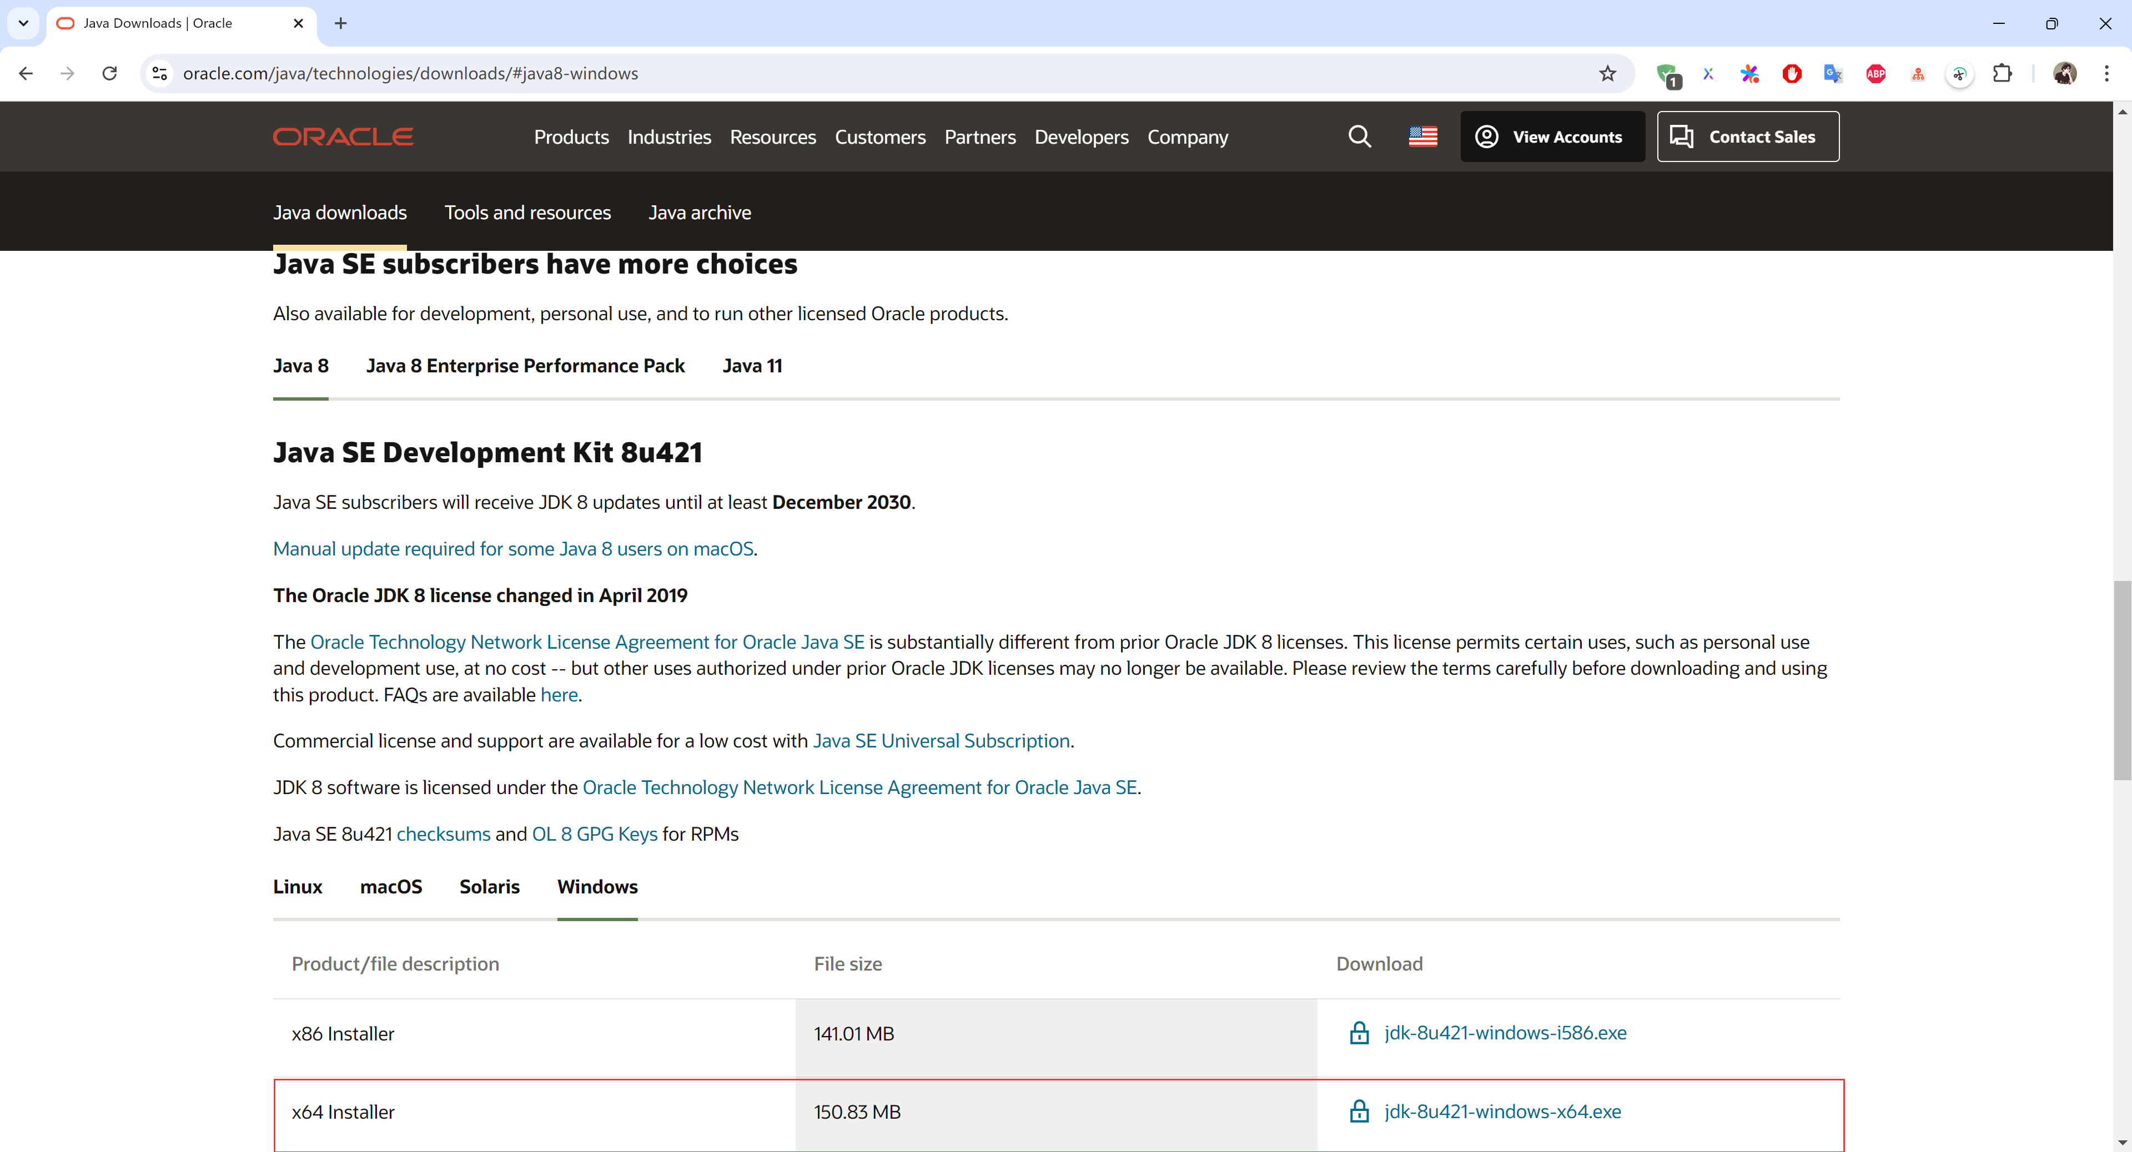The height and width of the screenshot is (1152, 2132).
Task: Click the AdBlock Plus ABP extension icon
Action: [1875, 74]
